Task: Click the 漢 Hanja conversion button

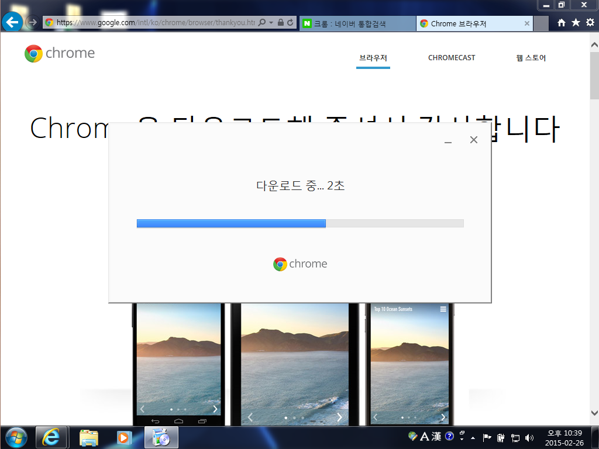Action: [x=436, y=436]
